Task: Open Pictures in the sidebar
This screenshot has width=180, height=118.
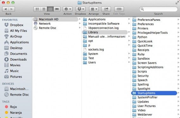Action: click(x=13, y=77)
